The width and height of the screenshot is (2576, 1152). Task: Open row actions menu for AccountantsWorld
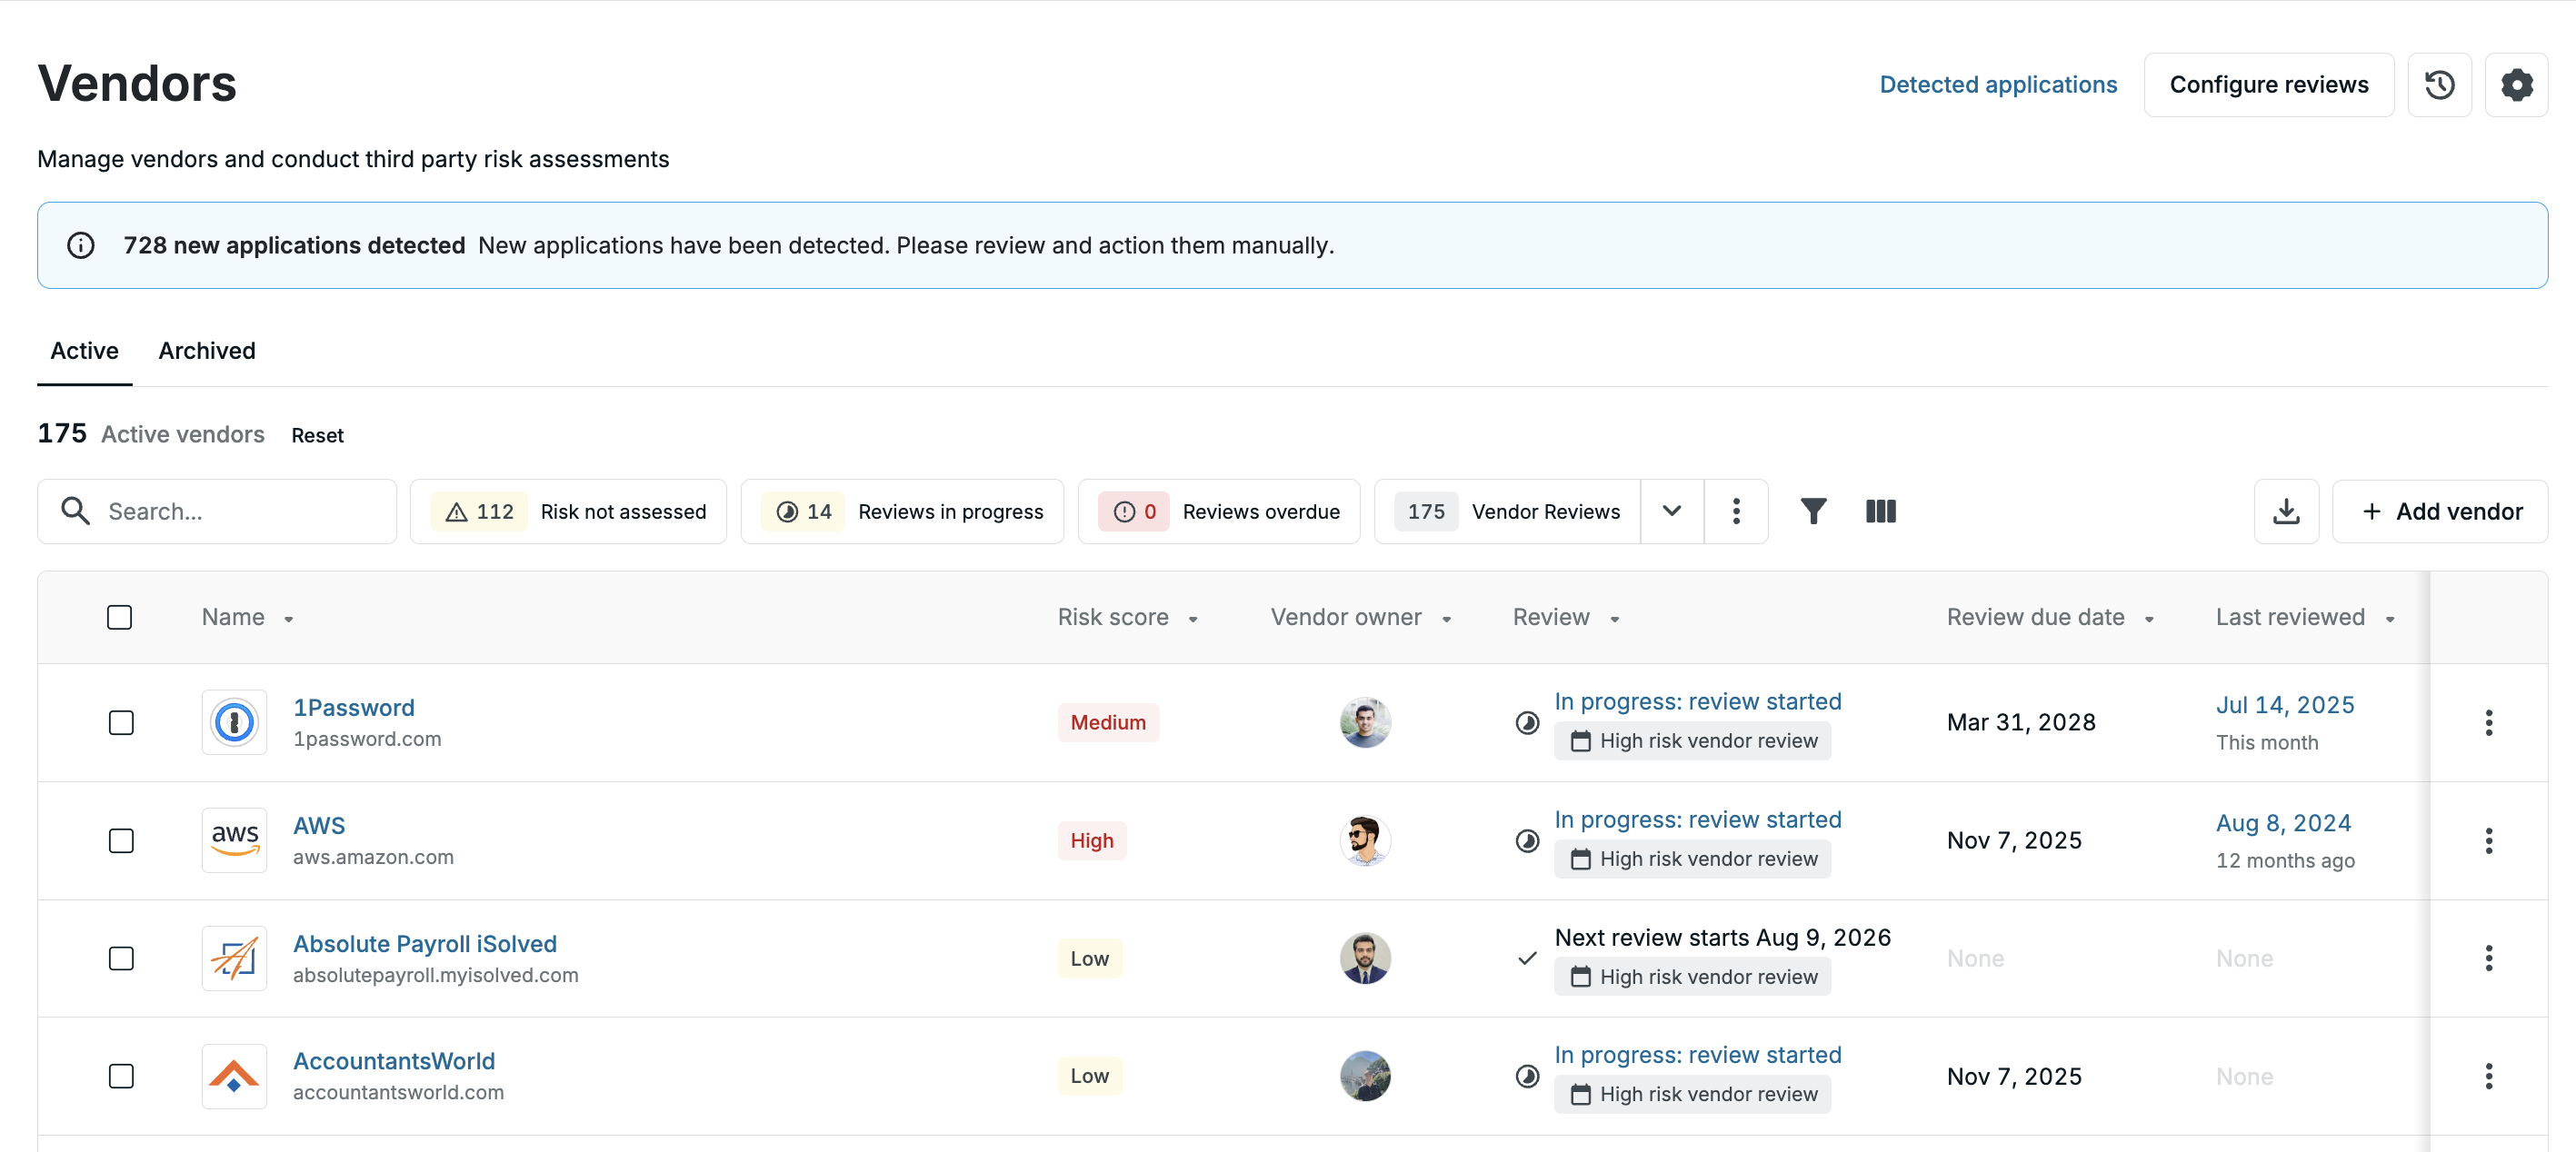2488,1076
